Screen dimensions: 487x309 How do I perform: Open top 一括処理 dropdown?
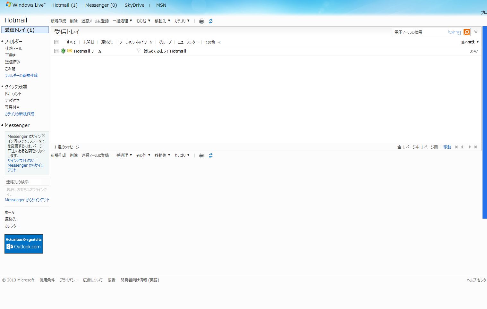click(122, 21)
